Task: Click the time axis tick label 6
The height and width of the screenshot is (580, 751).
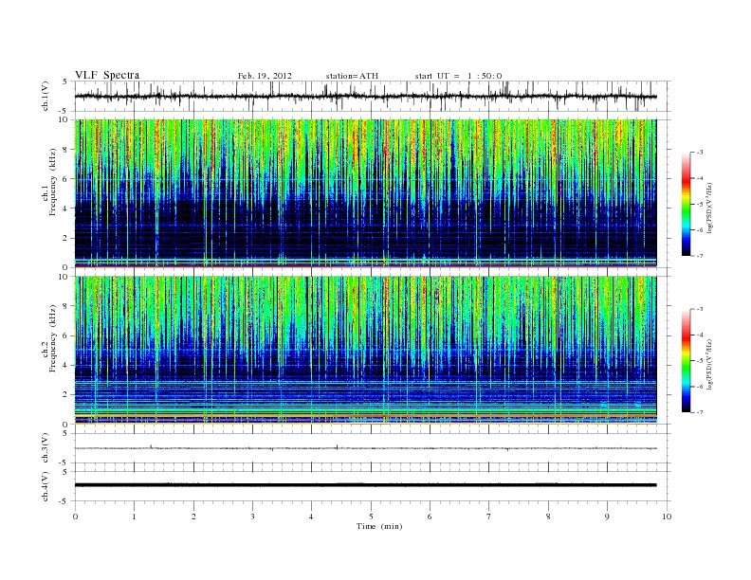Action: coord(430,517)
